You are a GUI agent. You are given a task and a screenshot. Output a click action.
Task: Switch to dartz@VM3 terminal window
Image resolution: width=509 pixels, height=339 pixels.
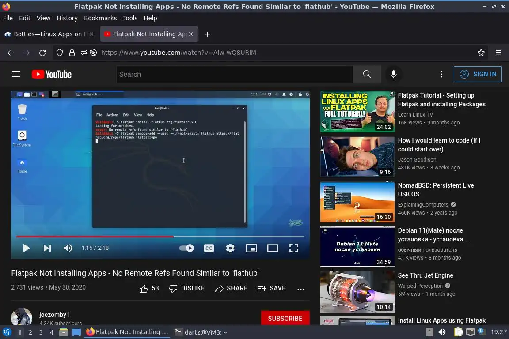201,332
